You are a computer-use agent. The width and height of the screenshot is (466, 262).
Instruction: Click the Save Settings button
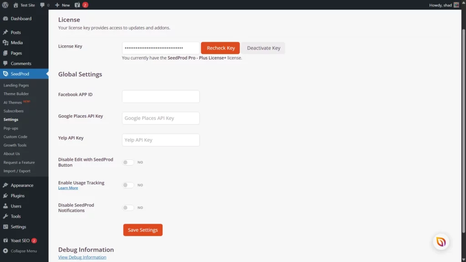click(x=142, y=230)
